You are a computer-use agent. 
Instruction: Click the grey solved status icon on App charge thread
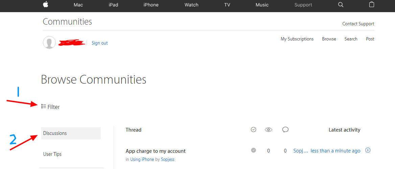[x=253, y=150]
